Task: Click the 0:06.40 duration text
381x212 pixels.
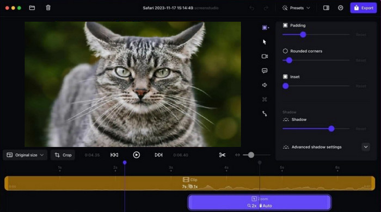Action: pos(181,155)
